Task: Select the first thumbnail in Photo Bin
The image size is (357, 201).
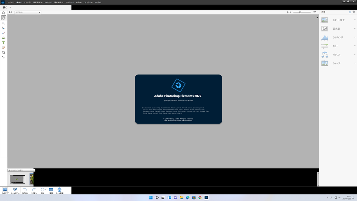Action: point(18,179)
